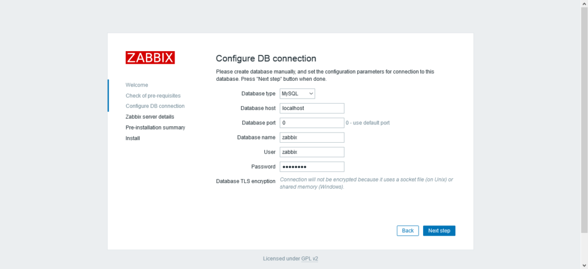Select the Install step in the sidebar

pyautogui.click(x=133, y=138)
